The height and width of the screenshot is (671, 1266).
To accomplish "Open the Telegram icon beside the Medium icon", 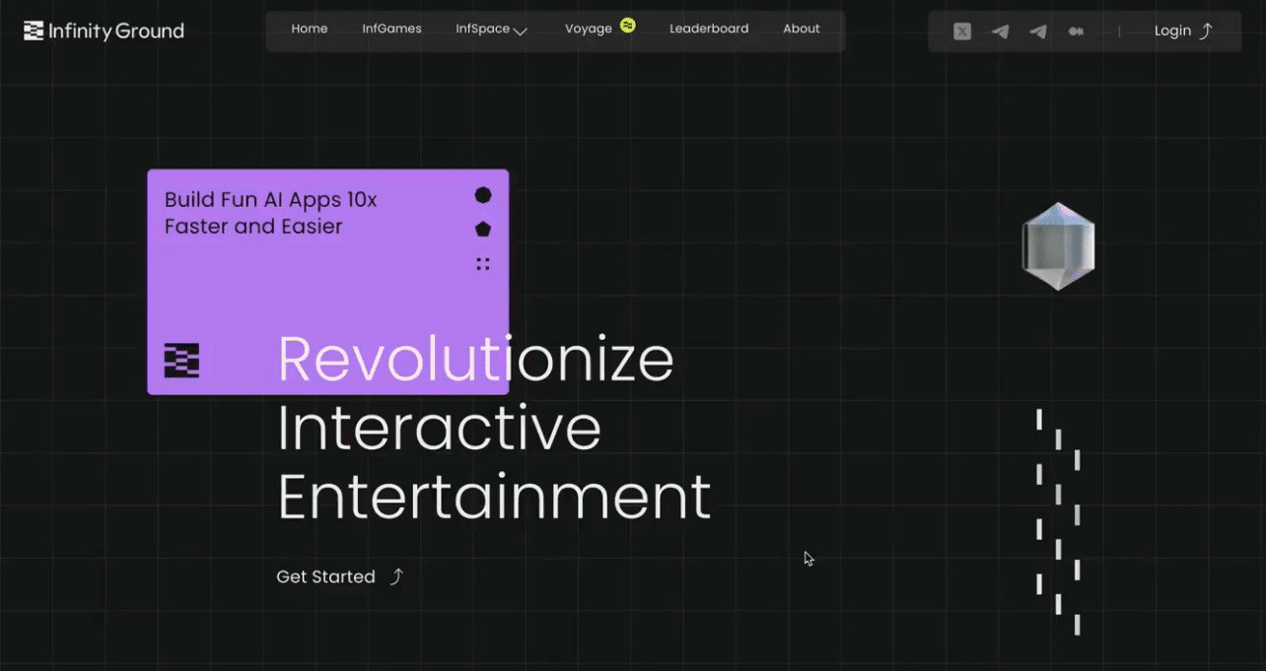I will [x=1038, y=32].
